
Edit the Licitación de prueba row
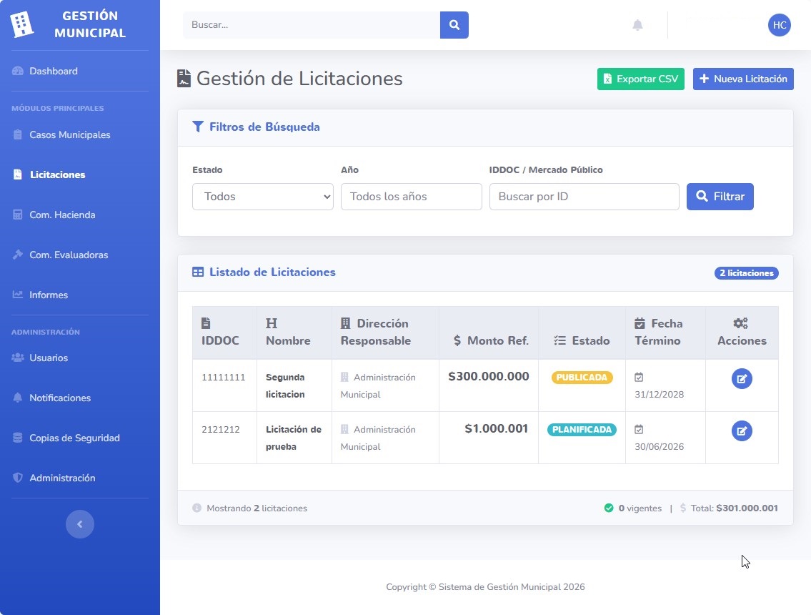pos(741,431)
